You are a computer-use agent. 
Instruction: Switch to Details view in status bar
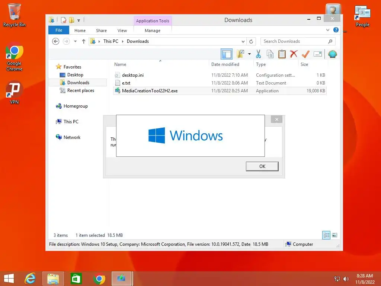[x=326, y=235]
